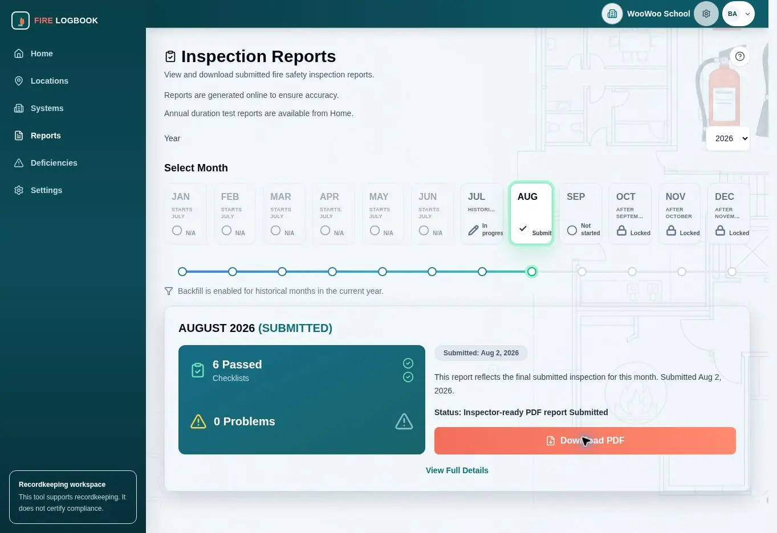The width and height of the screenshot is (777, 533).
Task: Click the filter icon beside Backfill note
Action: click(x=169, y=291)
